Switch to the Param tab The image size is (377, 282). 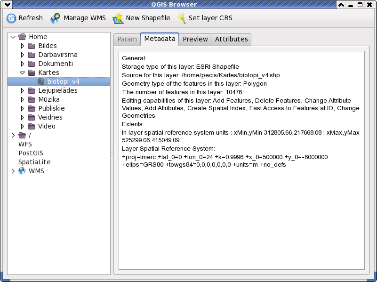point(127,40)
